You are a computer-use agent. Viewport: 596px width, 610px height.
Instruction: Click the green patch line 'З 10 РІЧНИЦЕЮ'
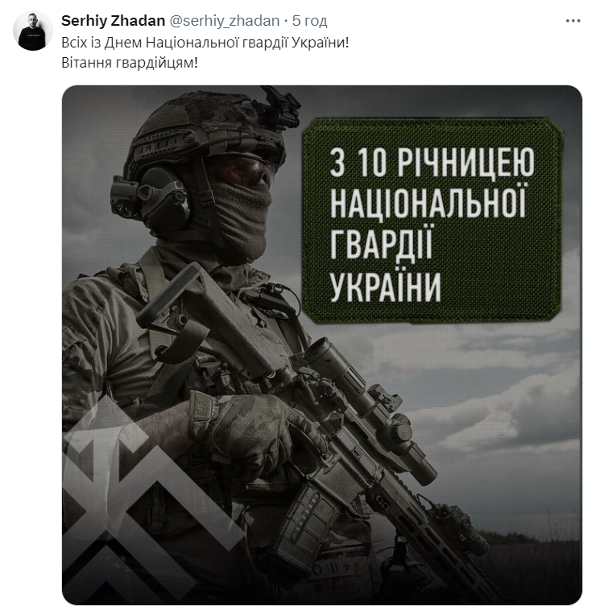432,163
